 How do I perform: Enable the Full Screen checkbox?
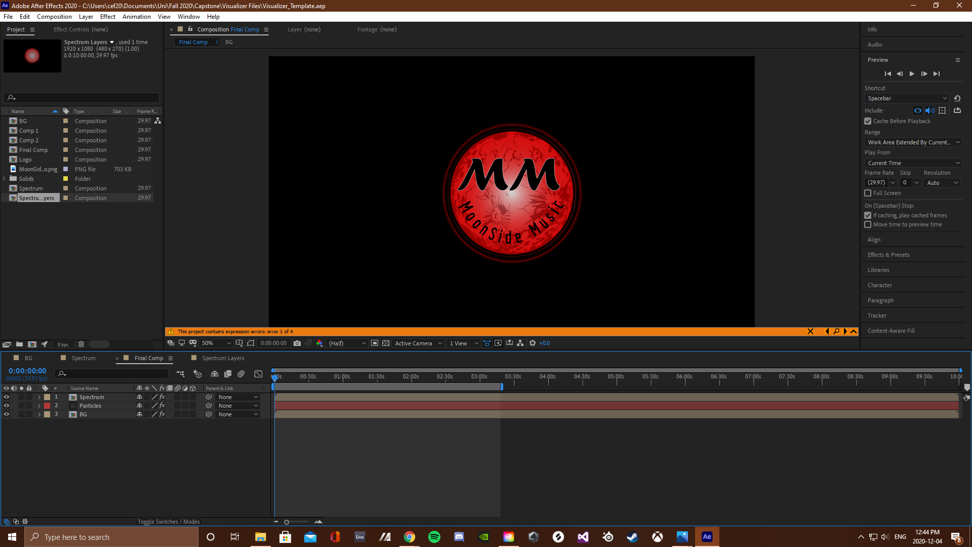(868, 193)
